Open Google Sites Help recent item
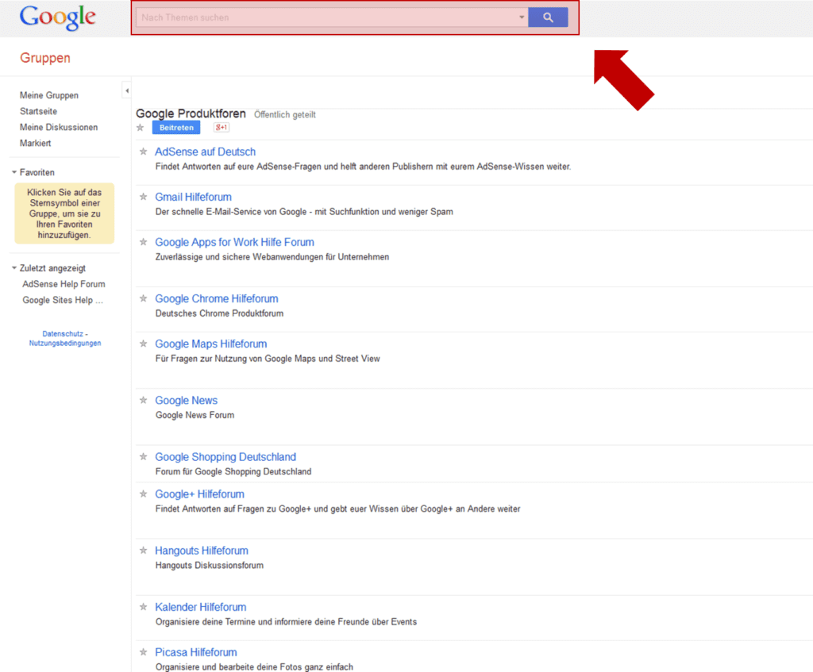Image resolution: width=813 pixels, height=672 pixels. [63, 301]
